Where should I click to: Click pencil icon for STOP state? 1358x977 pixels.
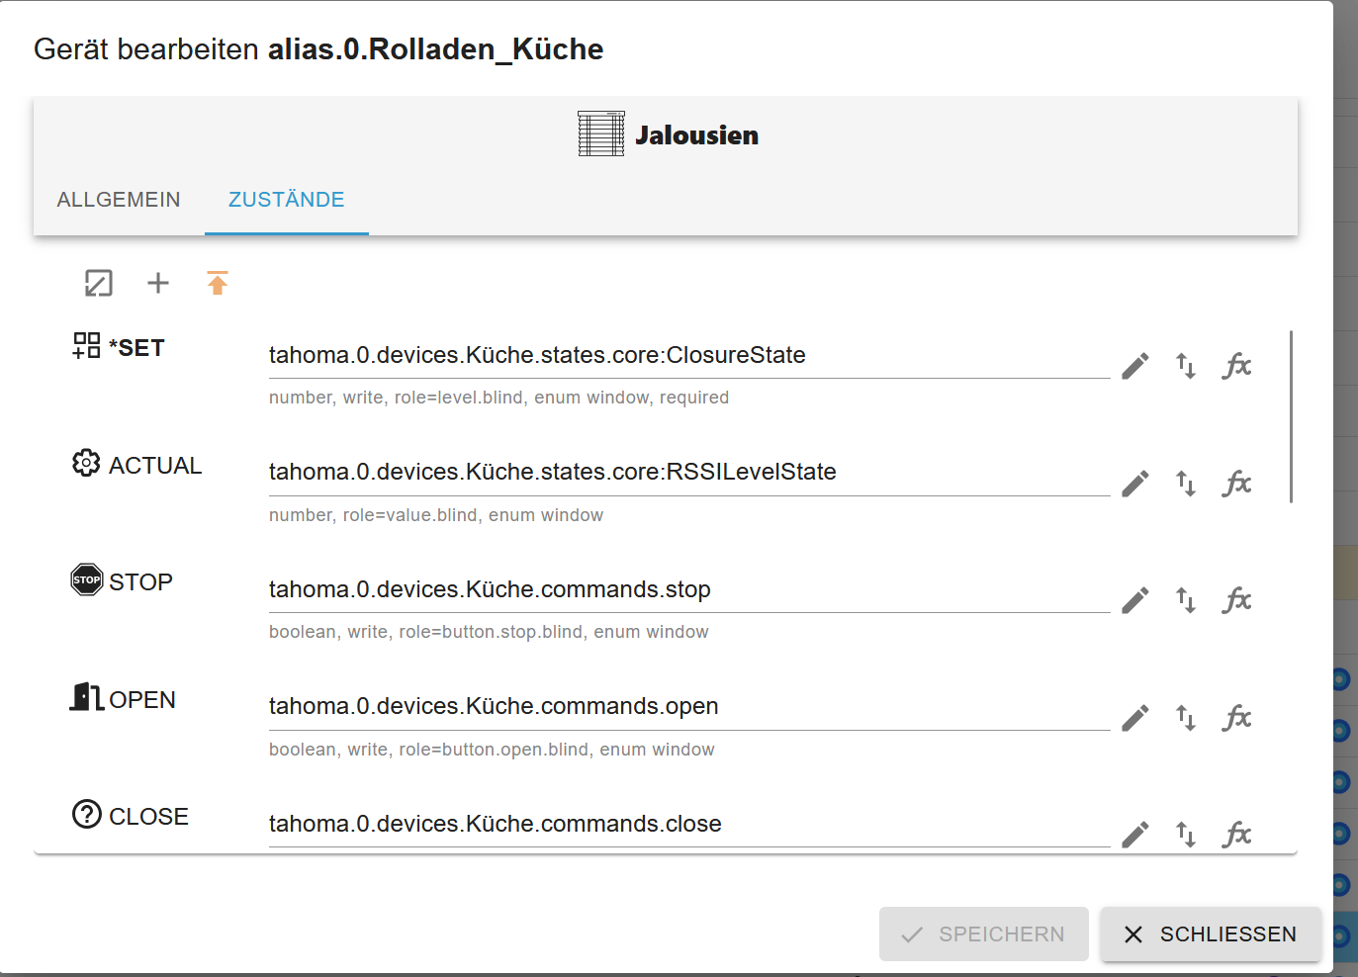[x=1135, y=600]
